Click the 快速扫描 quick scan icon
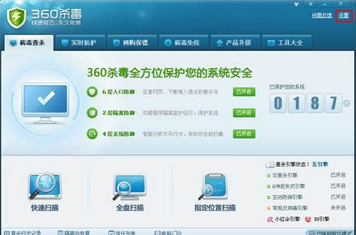 [45, 187]
